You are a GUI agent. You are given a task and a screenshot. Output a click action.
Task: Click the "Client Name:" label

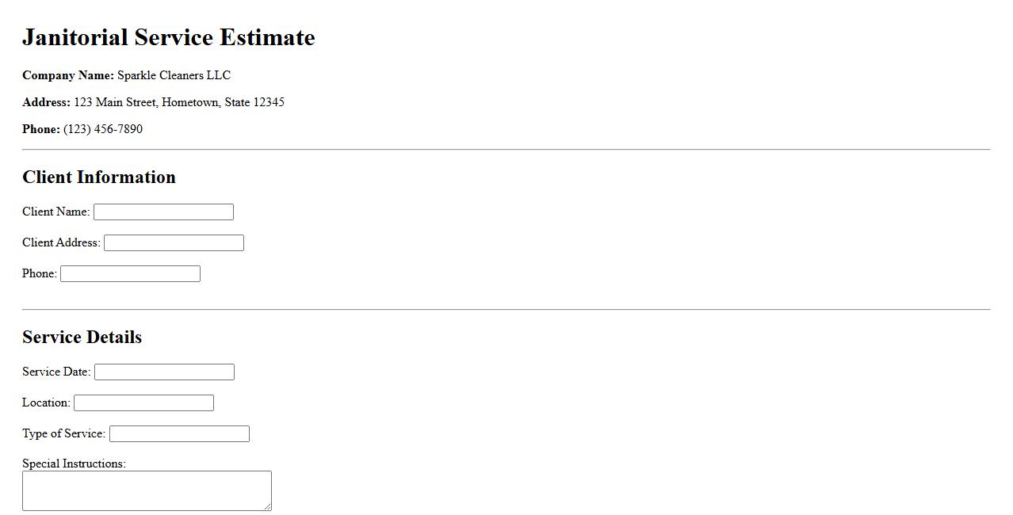(55, 212)
